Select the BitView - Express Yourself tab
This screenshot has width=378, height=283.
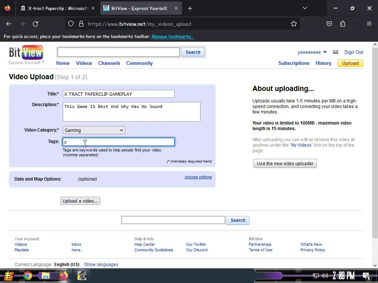141,8
